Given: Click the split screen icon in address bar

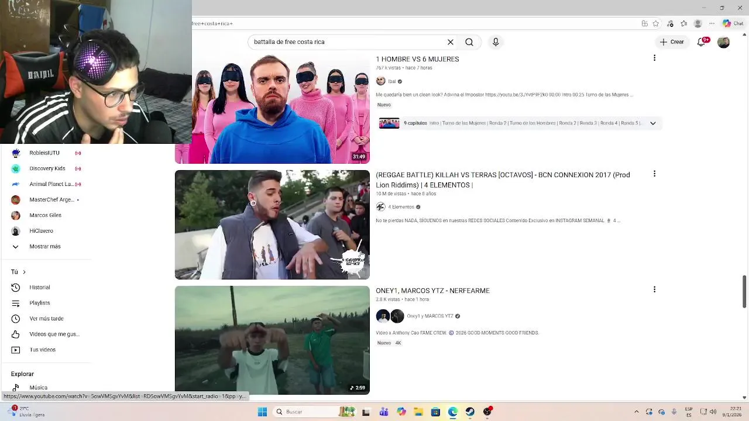Looking at the screenshot, I should [x=644, y=23].
